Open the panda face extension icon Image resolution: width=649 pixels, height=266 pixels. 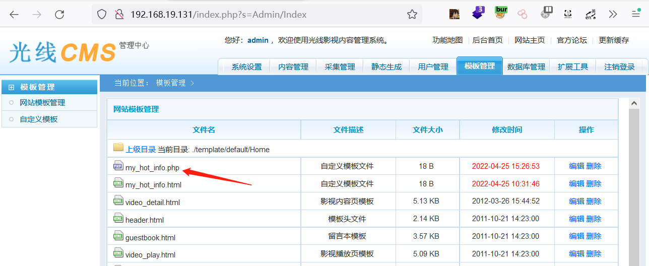point(568,14)
